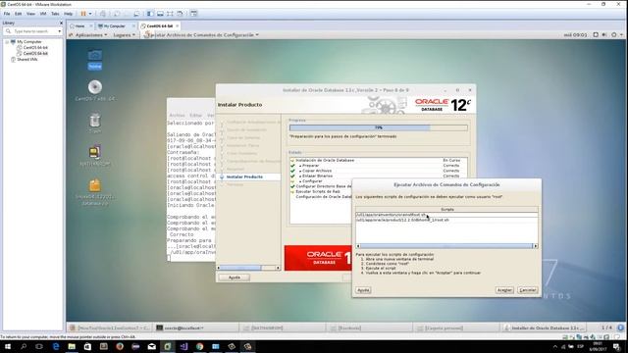Open the Trash desktop icon
The width and height of the screenshot is (628, 353).
tap(95, 124)
